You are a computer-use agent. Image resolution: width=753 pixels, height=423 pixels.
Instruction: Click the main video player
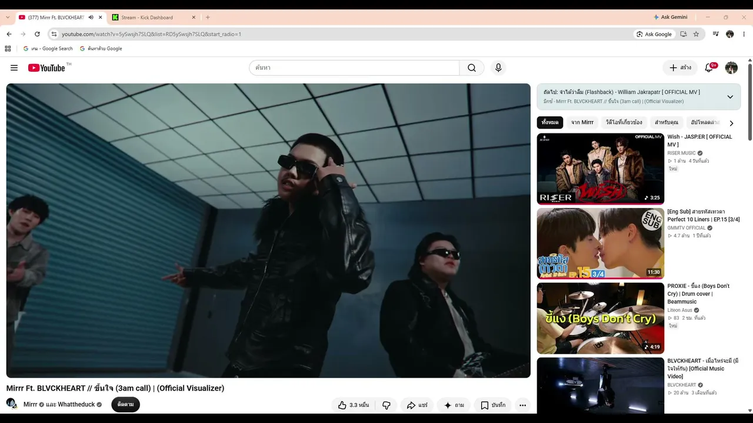tap(268, 230)
